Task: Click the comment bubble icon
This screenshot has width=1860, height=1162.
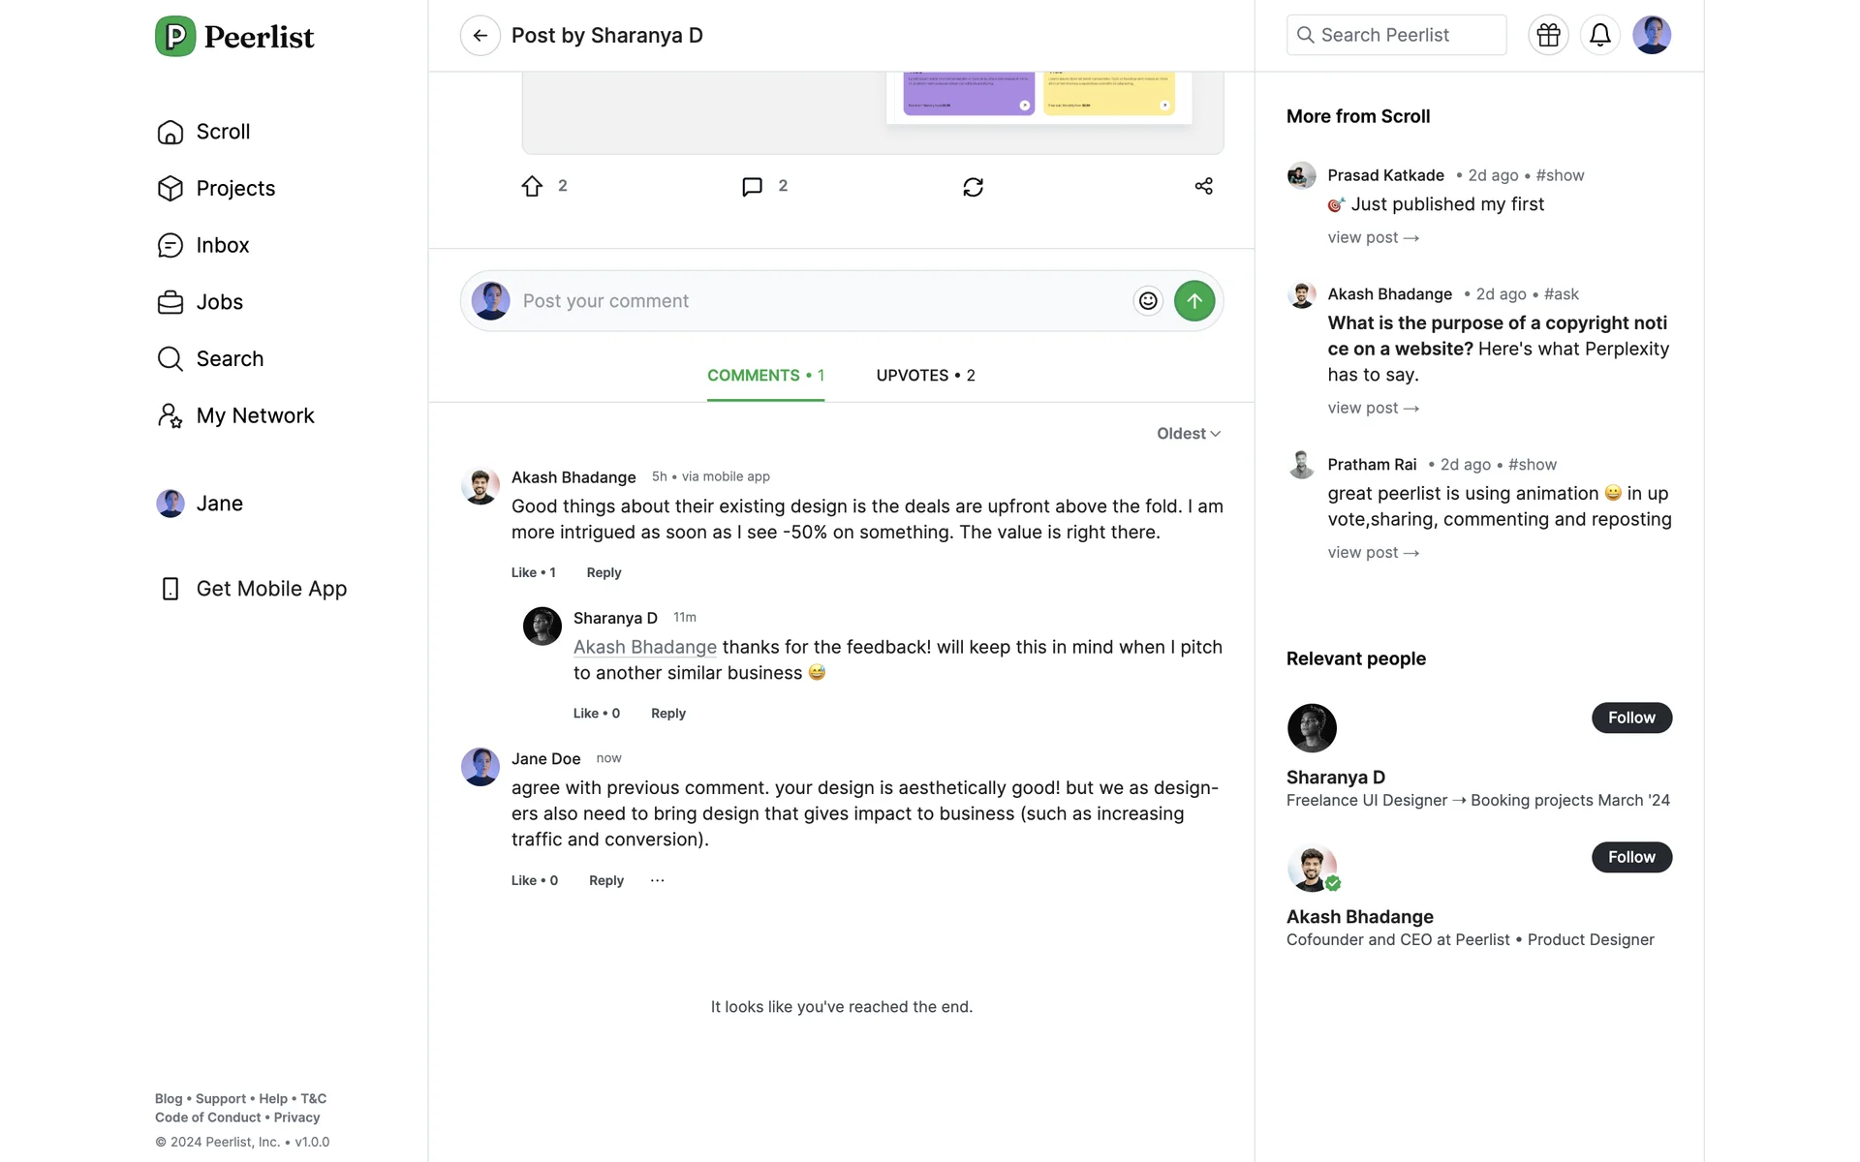Action: (x=752, y=186)
